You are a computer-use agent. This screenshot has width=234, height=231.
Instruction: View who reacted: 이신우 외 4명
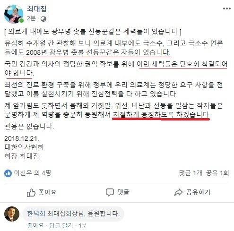pyautogui.click(x=33, y=173)
